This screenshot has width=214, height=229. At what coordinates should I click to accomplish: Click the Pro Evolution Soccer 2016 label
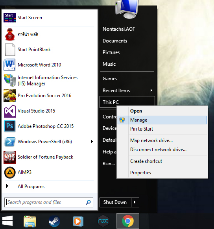coord(44,96)
